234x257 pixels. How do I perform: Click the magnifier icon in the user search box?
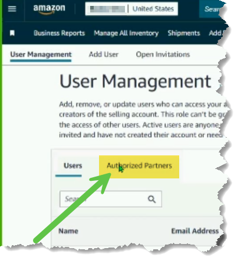click(x=151, y=199)
